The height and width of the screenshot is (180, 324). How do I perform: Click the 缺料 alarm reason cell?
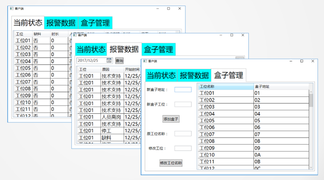[112, 138]
